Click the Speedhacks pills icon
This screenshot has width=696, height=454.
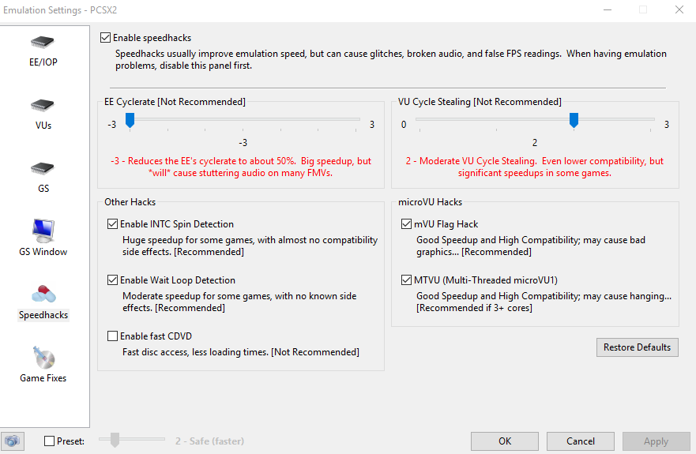tap(43, 294)
